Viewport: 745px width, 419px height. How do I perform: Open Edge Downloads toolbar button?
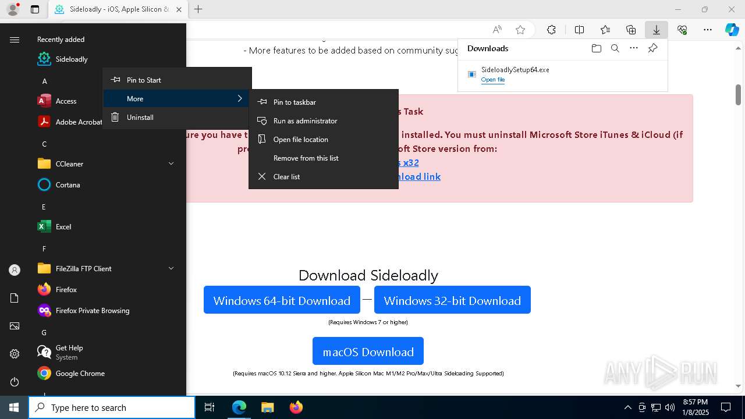[x=656, y=30]
